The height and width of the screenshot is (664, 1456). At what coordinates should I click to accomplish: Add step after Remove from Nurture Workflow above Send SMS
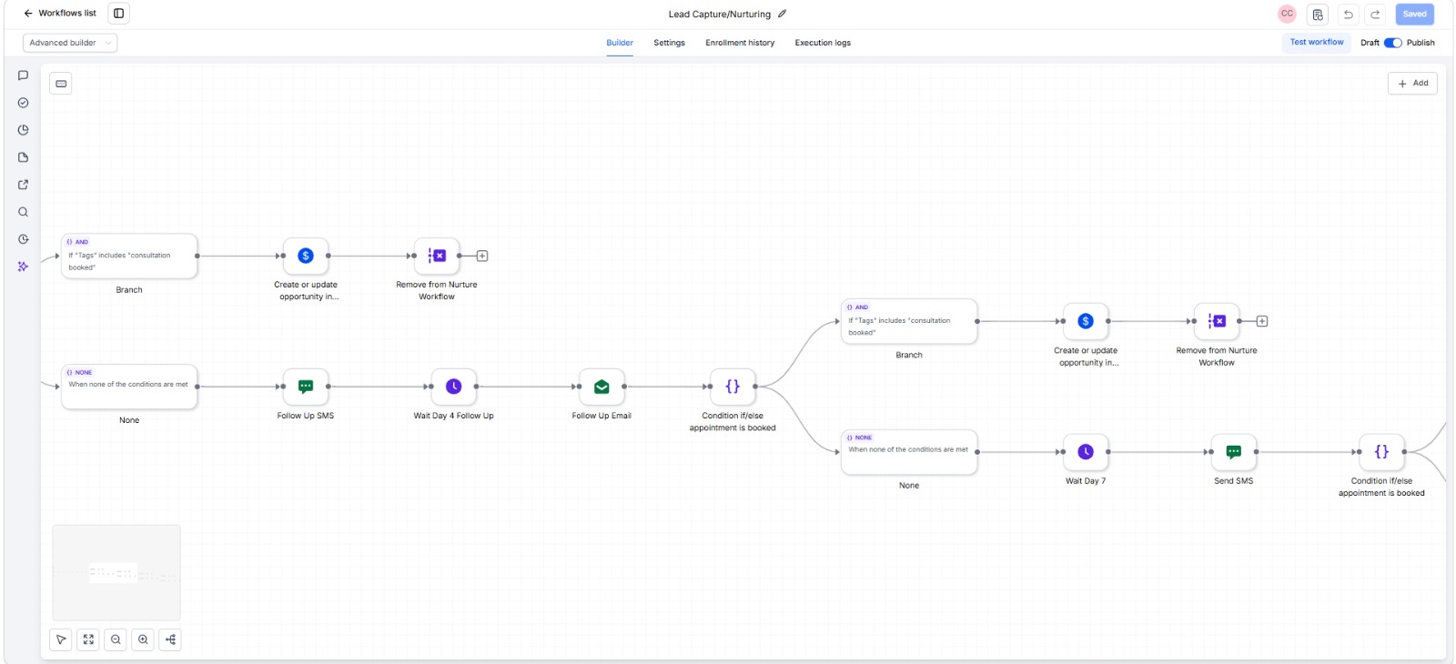(1262, 321)
